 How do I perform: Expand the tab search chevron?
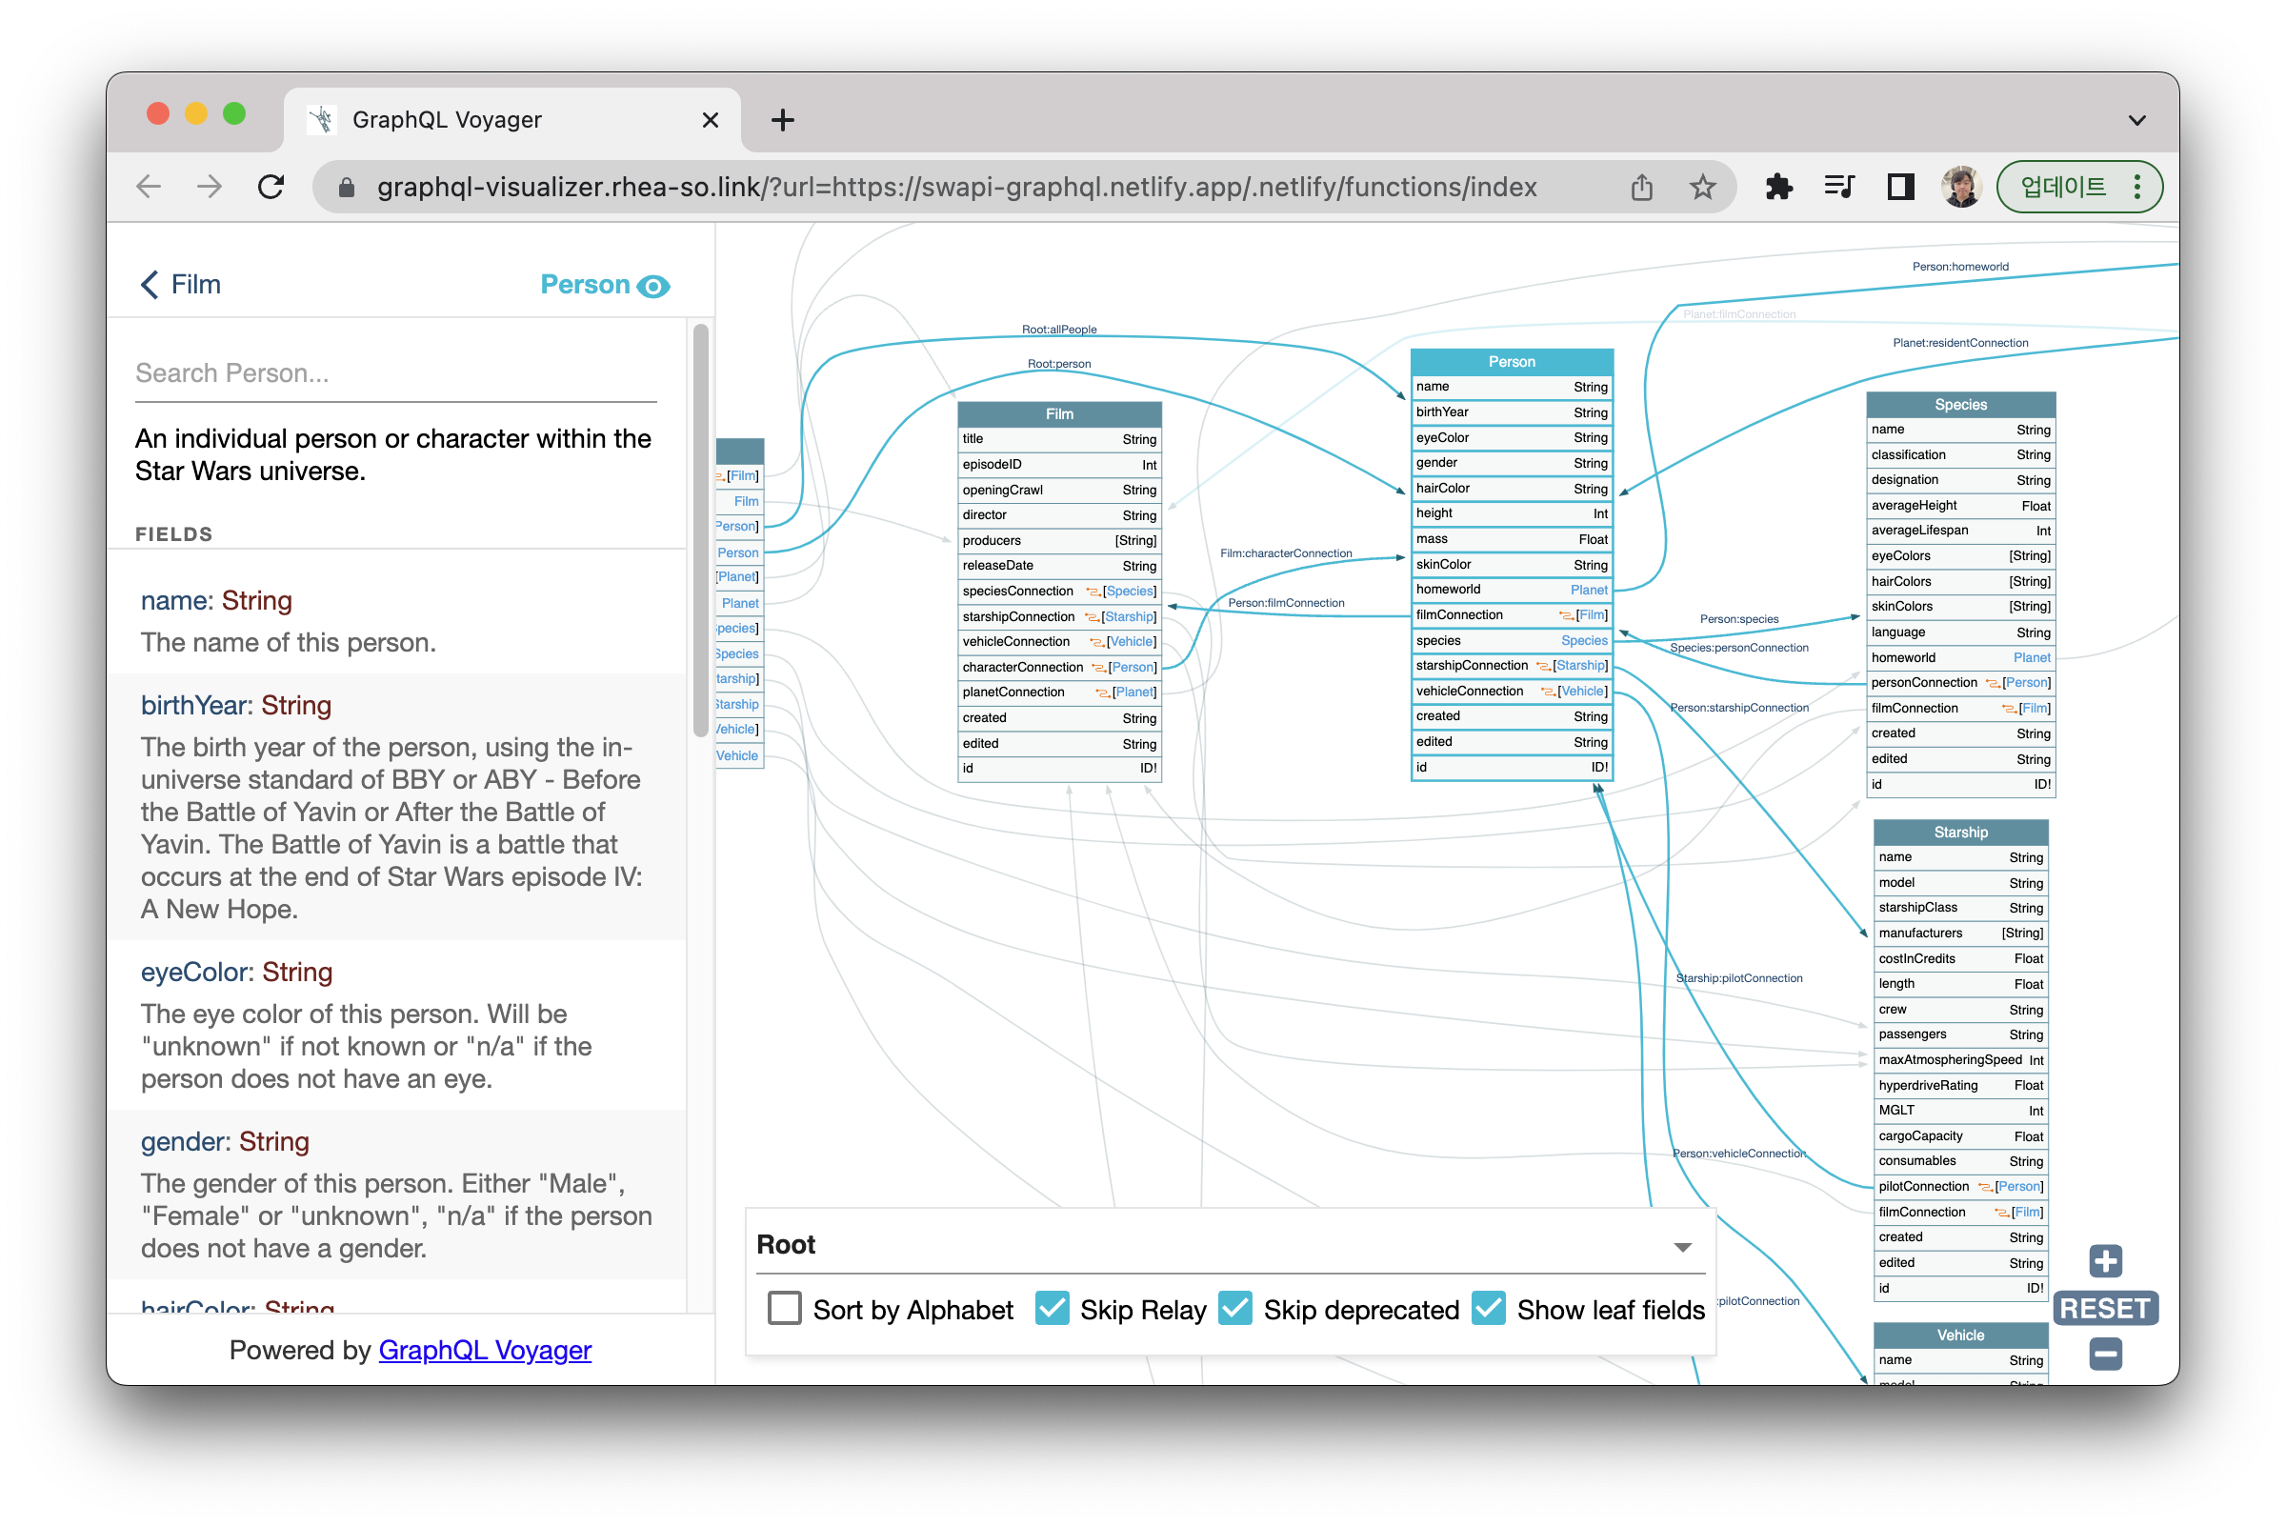click(x=2136, y=121)
